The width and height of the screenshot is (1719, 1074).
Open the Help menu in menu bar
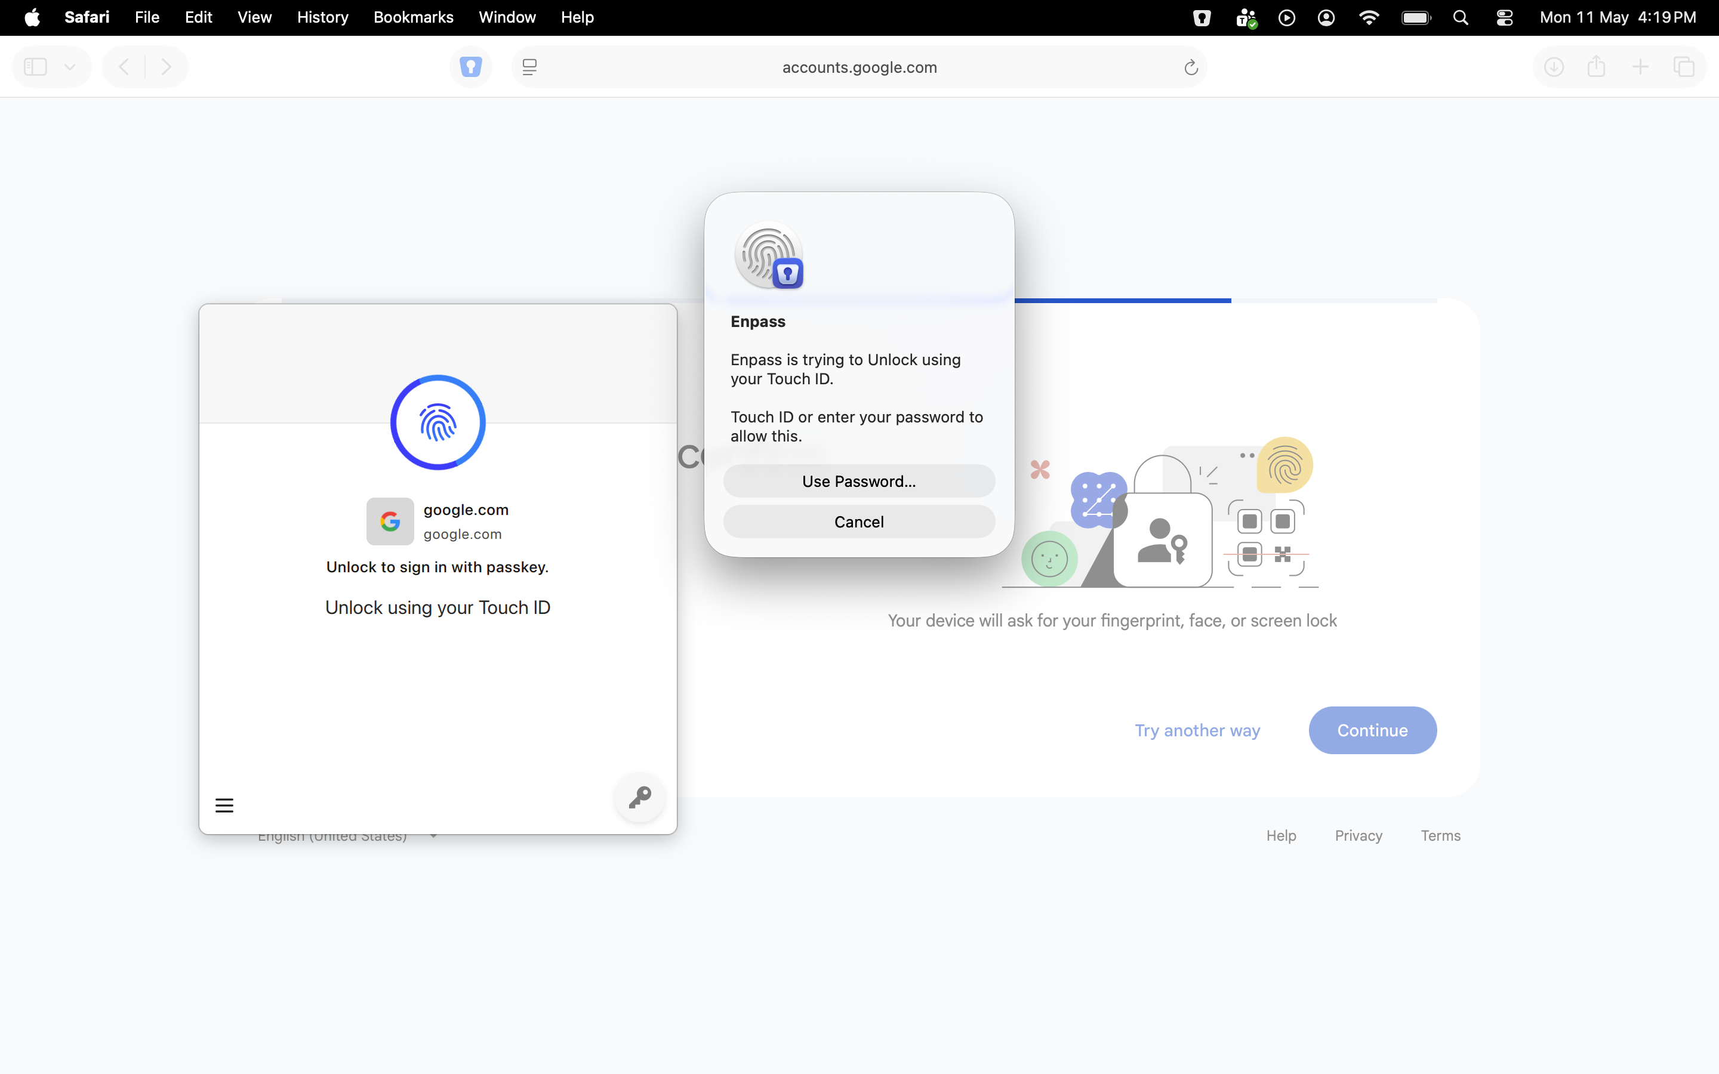[577, 17]
